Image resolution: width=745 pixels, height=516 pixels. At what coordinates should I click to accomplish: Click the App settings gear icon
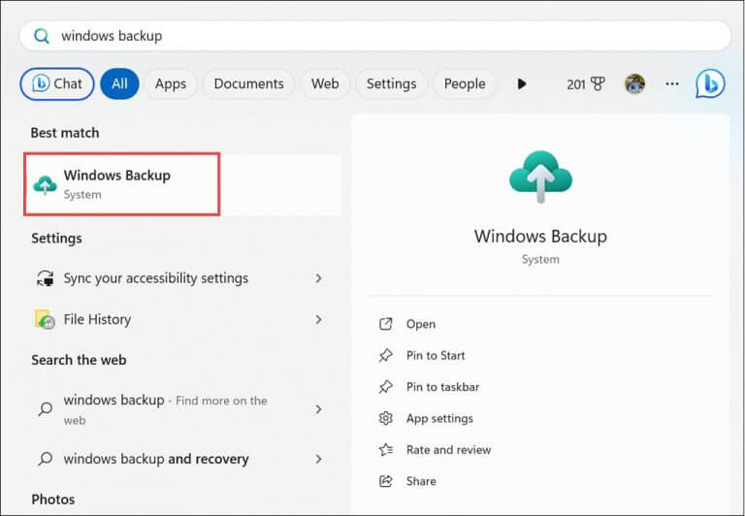(x=386, y=418)
